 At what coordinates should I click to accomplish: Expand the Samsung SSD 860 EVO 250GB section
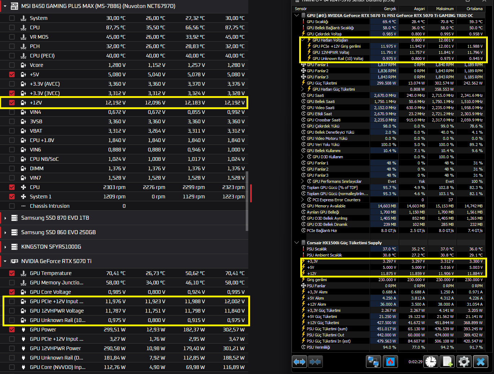[5, 232]
